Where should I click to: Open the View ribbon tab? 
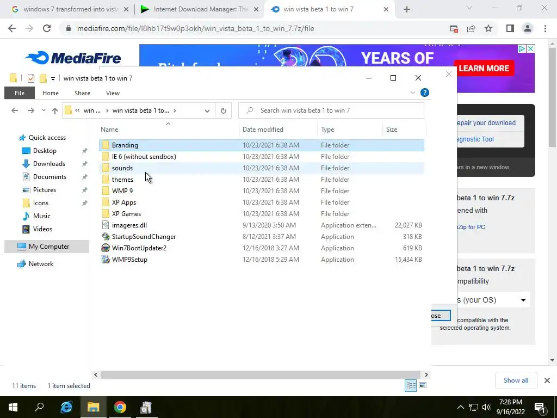[113, 93]
